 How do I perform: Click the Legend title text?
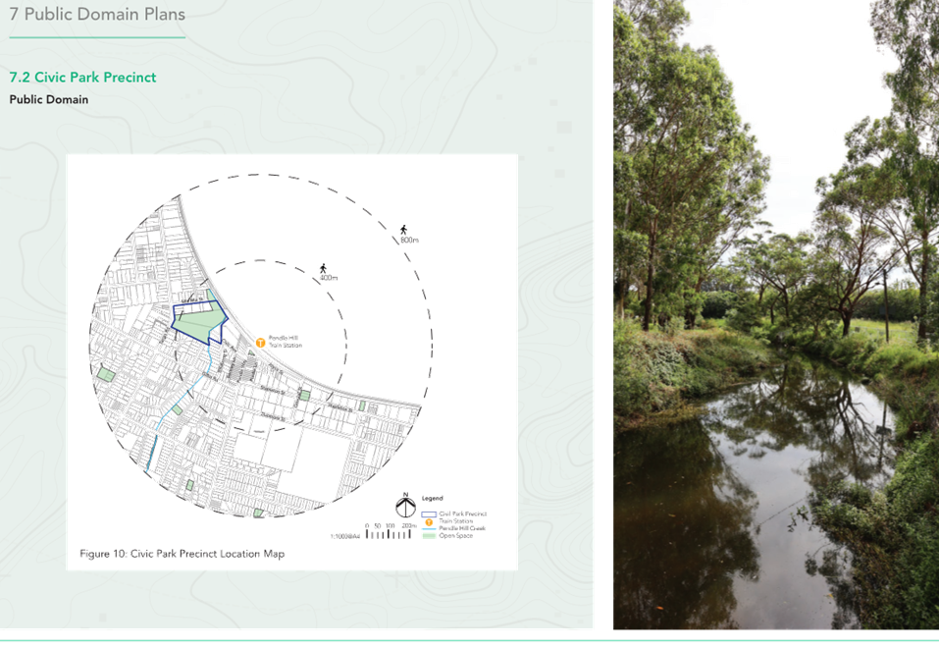click(x=433, y=498)
